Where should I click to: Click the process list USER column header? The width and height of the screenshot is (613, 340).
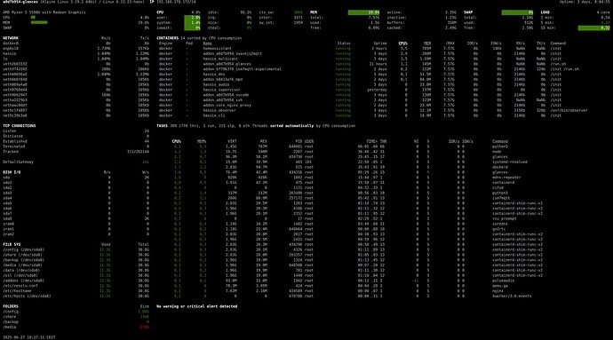tap(309, 141)
